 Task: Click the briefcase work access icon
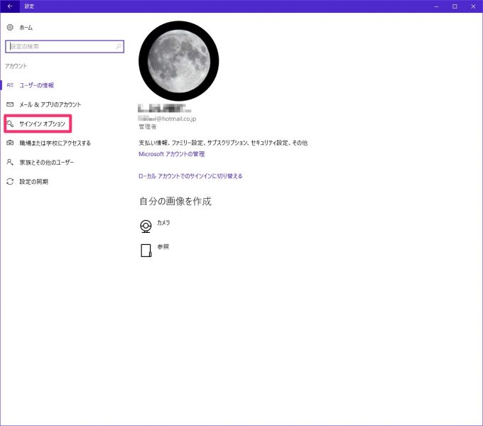click(x=10, y=143)
